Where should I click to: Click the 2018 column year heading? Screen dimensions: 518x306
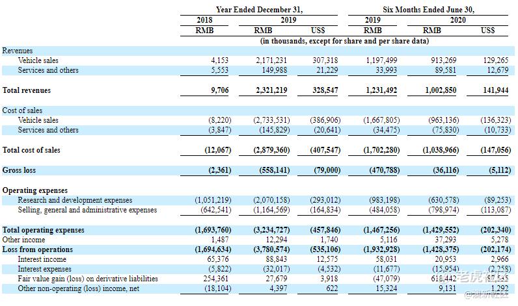tap(204, 20)
